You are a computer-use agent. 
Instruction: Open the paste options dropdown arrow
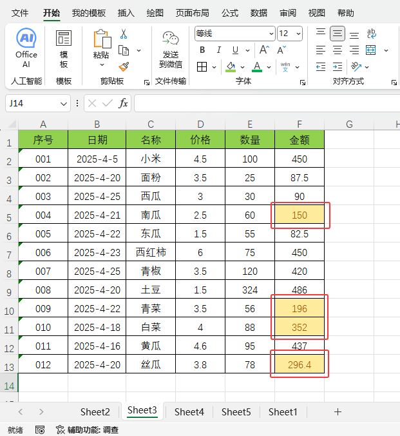tap(102, 64)
